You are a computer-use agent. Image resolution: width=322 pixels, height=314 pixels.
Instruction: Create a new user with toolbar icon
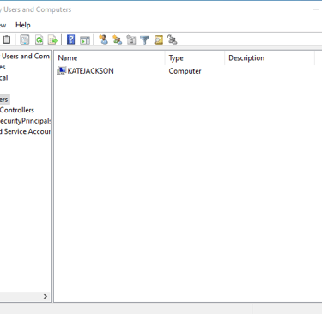103,39
